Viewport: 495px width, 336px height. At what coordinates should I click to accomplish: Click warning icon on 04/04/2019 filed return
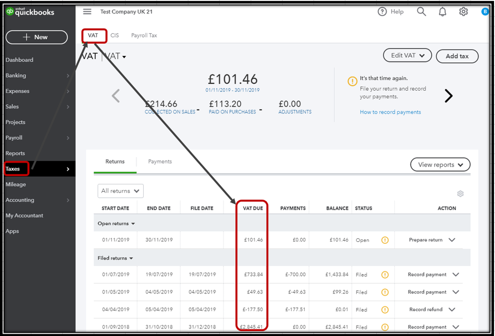(x=385, y=310)
